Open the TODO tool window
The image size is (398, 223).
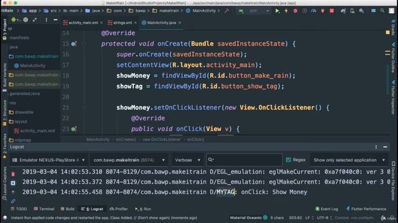tap(19, 209)
